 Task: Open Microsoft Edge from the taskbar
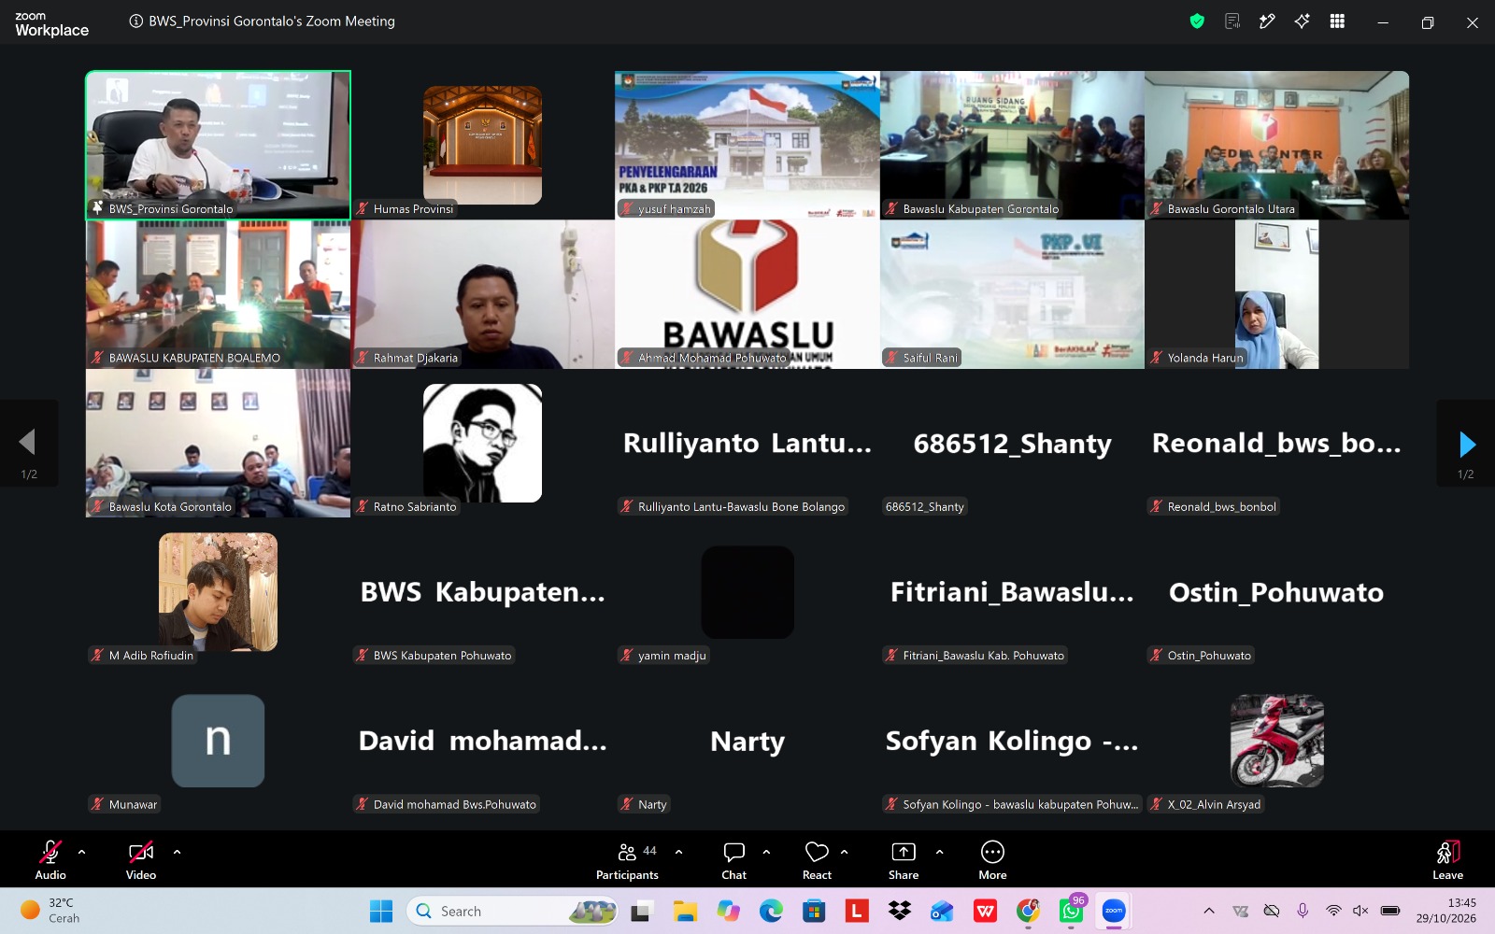771,912
